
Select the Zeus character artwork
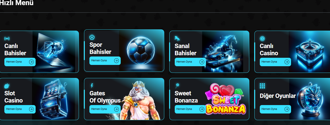(140, 101)
